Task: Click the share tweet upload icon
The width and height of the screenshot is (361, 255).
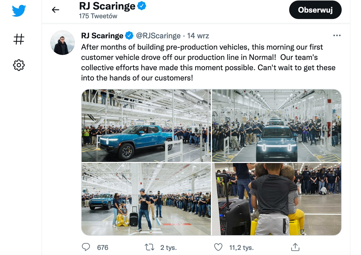Action: click(295, 247)
